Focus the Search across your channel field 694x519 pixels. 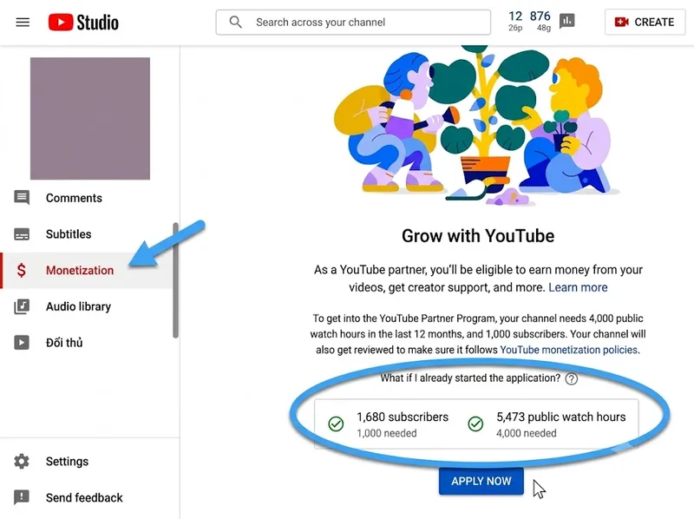click(x=353, y=23)
